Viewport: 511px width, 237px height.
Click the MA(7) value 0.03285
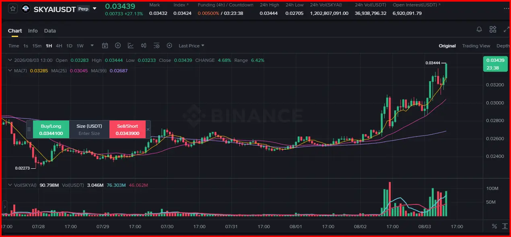39,70
